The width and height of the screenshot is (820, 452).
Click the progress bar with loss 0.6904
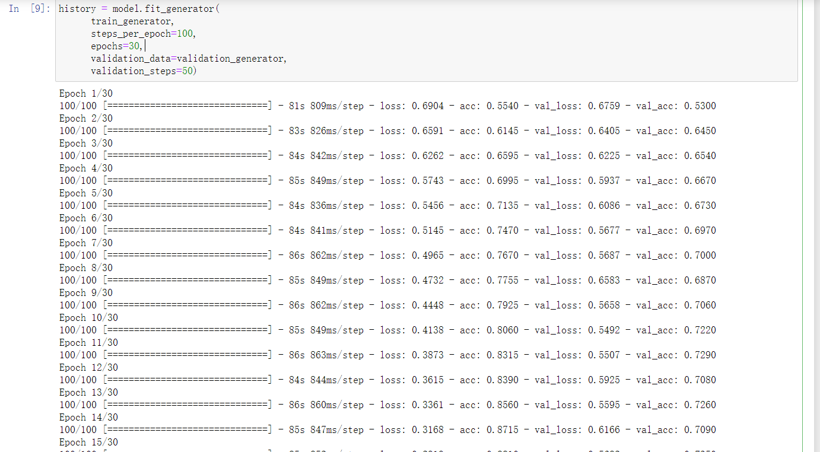(x=187, y=106)
